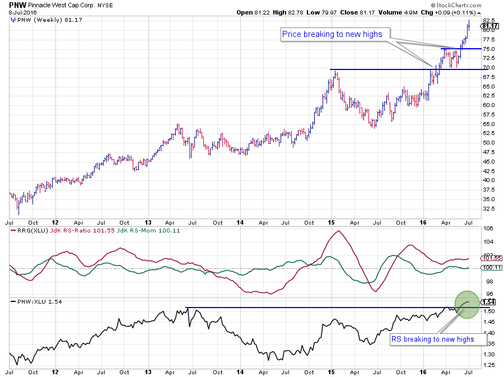Select the JdK RS-Mom legend label
Image resolution: width=504 pixels, height=377 pixels.
[116, 231]
